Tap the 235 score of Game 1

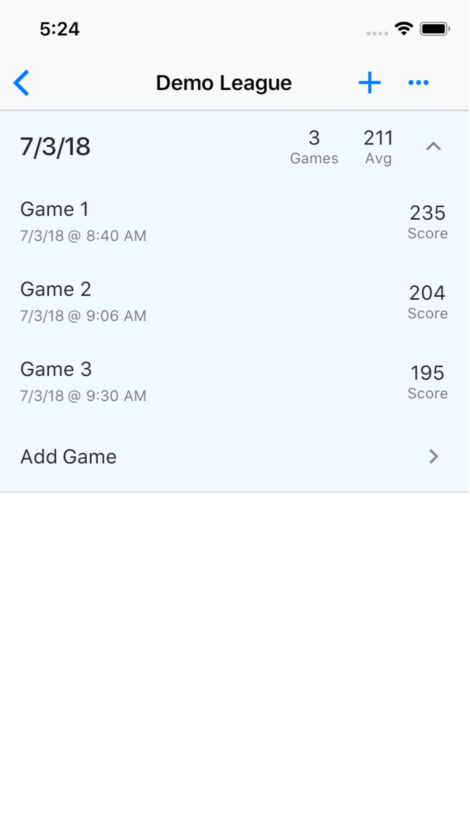point(427,213)
